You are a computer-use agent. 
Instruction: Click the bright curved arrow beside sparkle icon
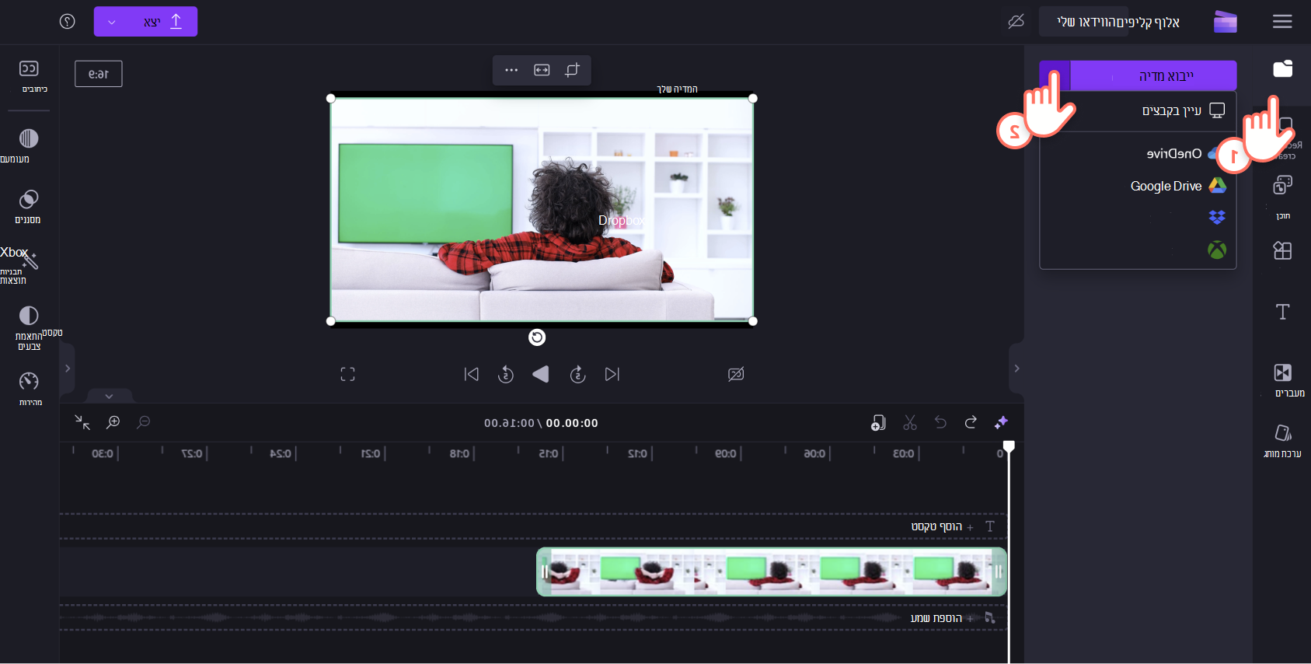coord(971,422)
